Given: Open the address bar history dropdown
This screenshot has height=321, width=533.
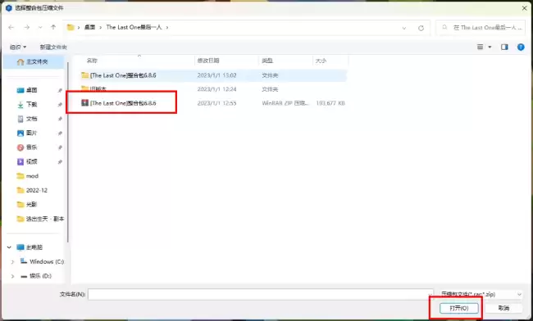Looking at the screenshot, I should pyautogui.click(x=404, y=28).
